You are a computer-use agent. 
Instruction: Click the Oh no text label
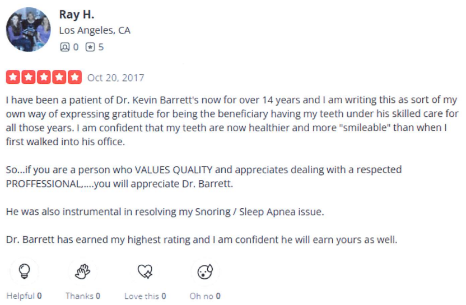coord(202,296)
